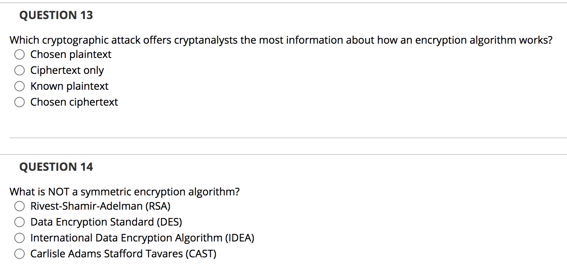Click the IDEA answer label text

(x=142, y=238)
